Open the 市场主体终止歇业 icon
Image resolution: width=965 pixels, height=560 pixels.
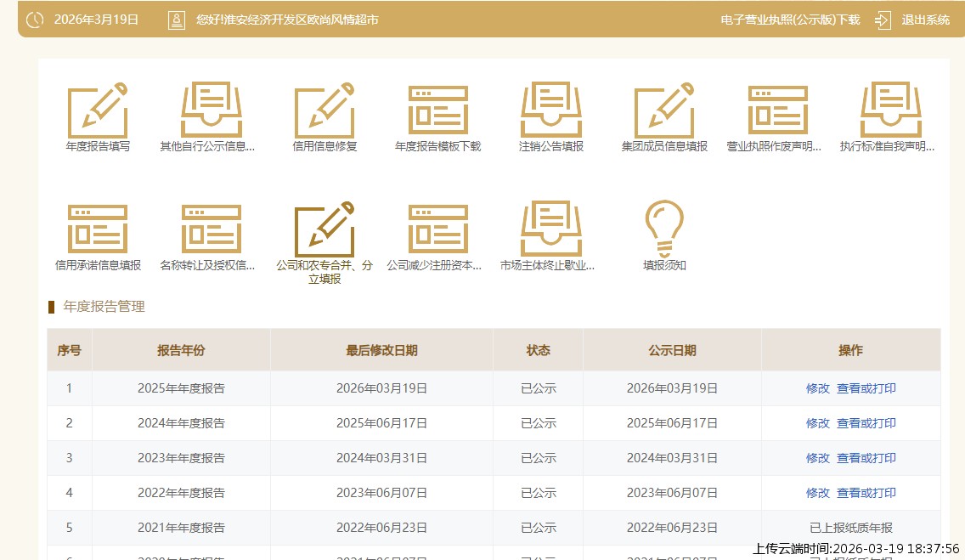[551, 229]
